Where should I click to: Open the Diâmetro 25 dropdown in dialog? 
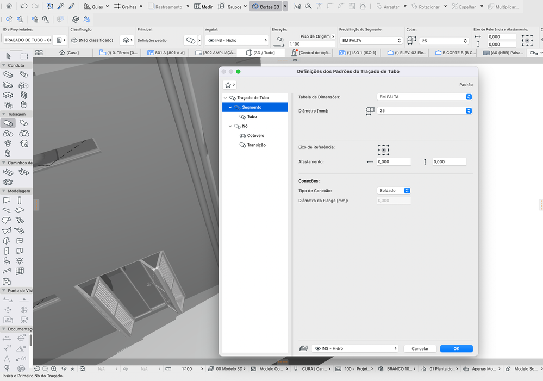click(x=425, y=110)
